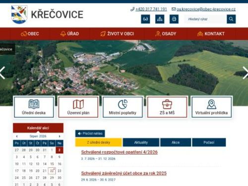The image size is (248, 186).
Task: Open the ÚŘAD menu
Action: pos(69,34)
